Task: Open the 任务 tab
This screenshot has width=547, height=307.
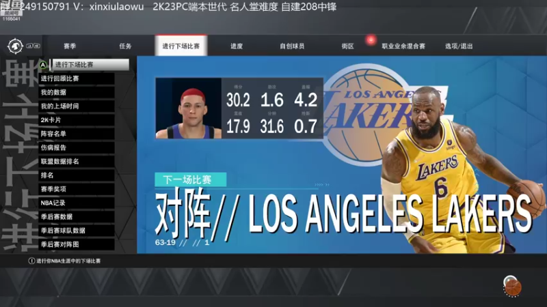Action: pos(125,46)
